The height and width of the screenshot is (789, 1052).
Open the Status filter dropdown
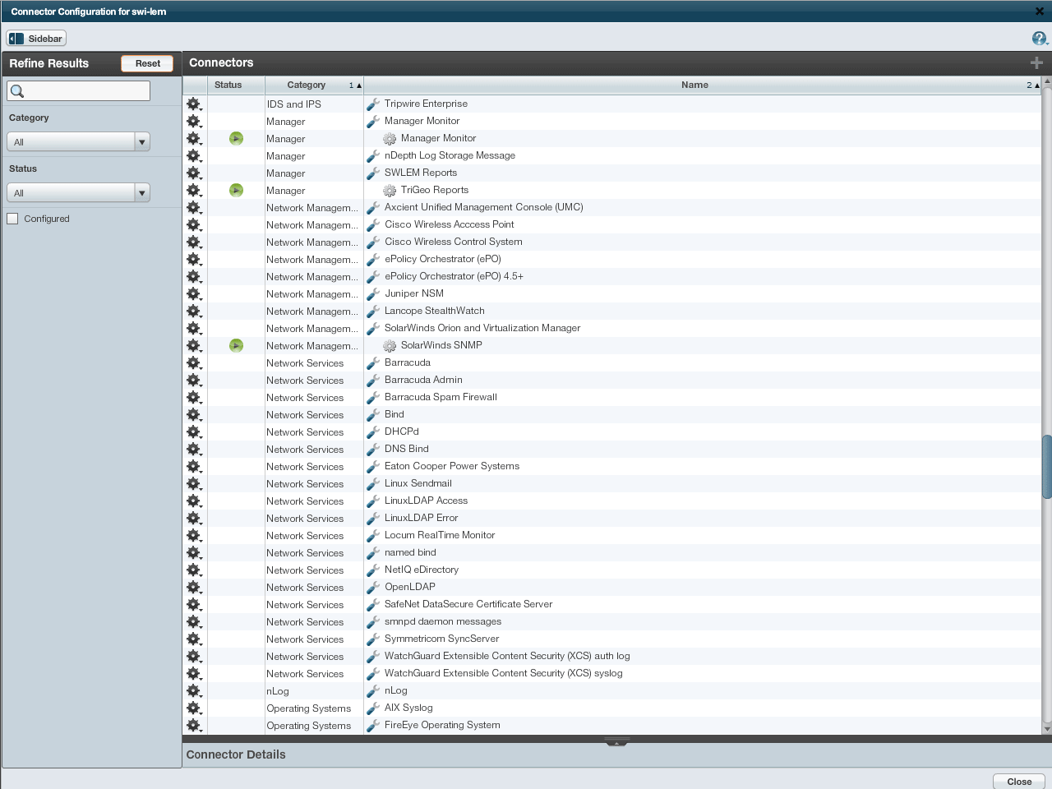tap(78, 192)
